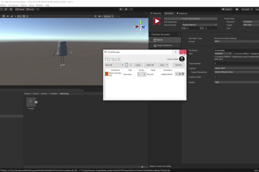Toggle scene effects icon
Viewport: 259px width, 172px height.
12,16
